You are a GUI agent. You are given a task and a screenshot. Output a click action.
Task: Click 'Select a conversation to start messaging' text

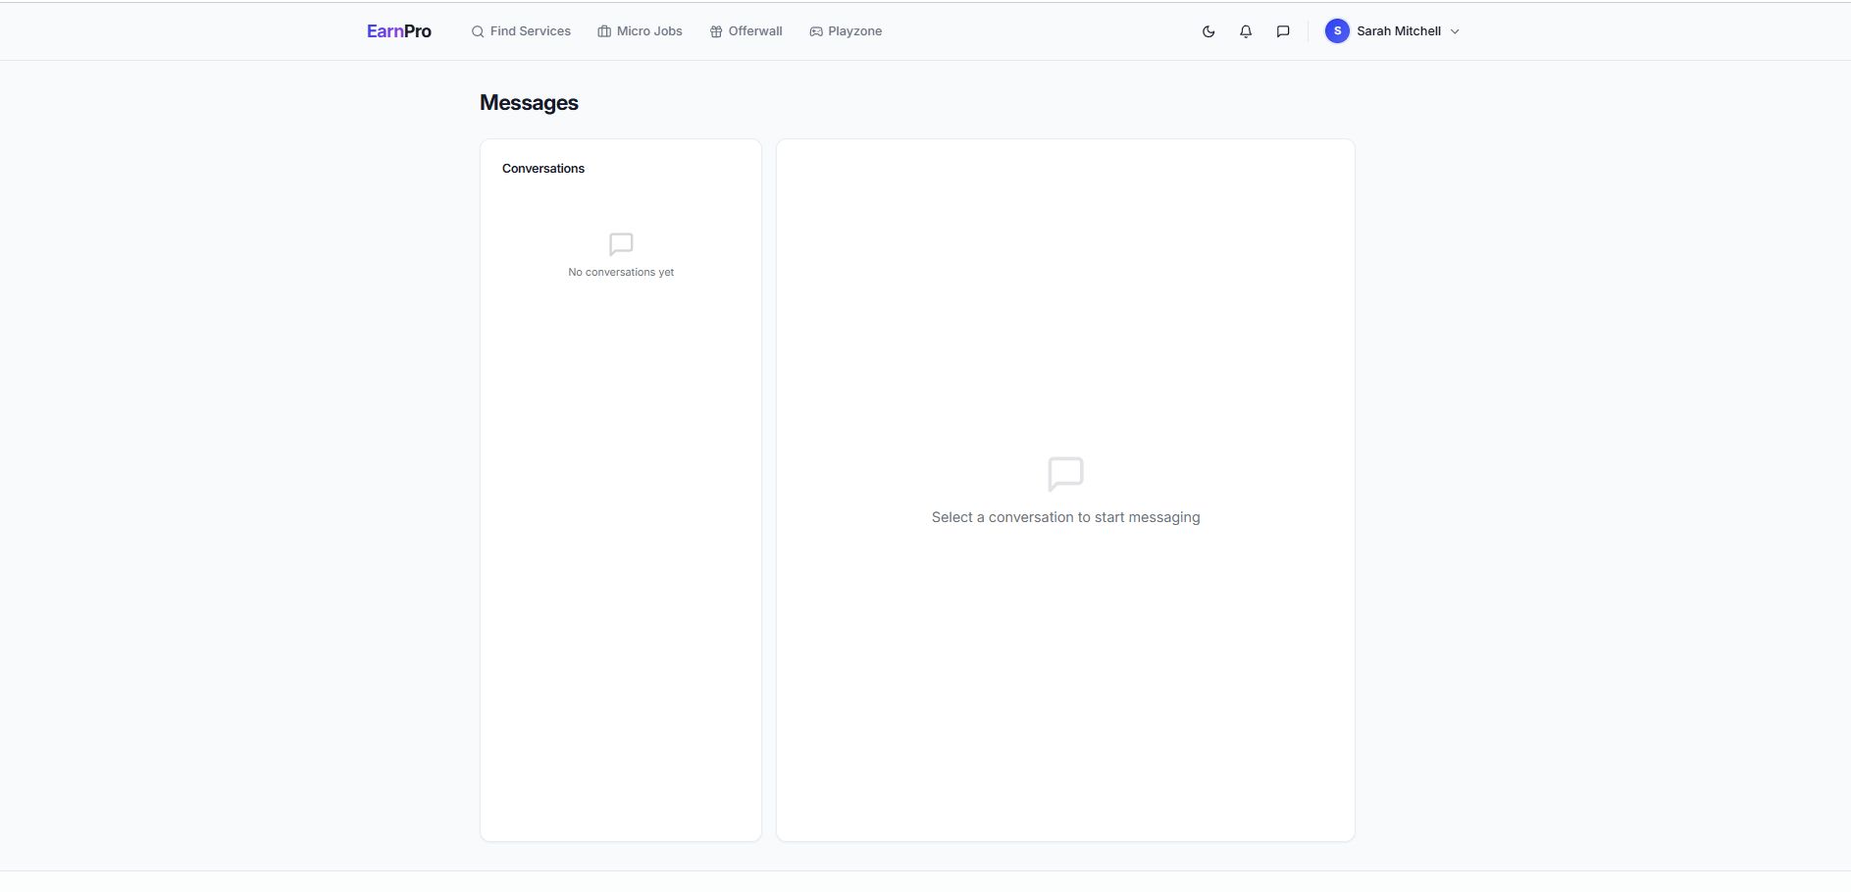[1065, 517]
